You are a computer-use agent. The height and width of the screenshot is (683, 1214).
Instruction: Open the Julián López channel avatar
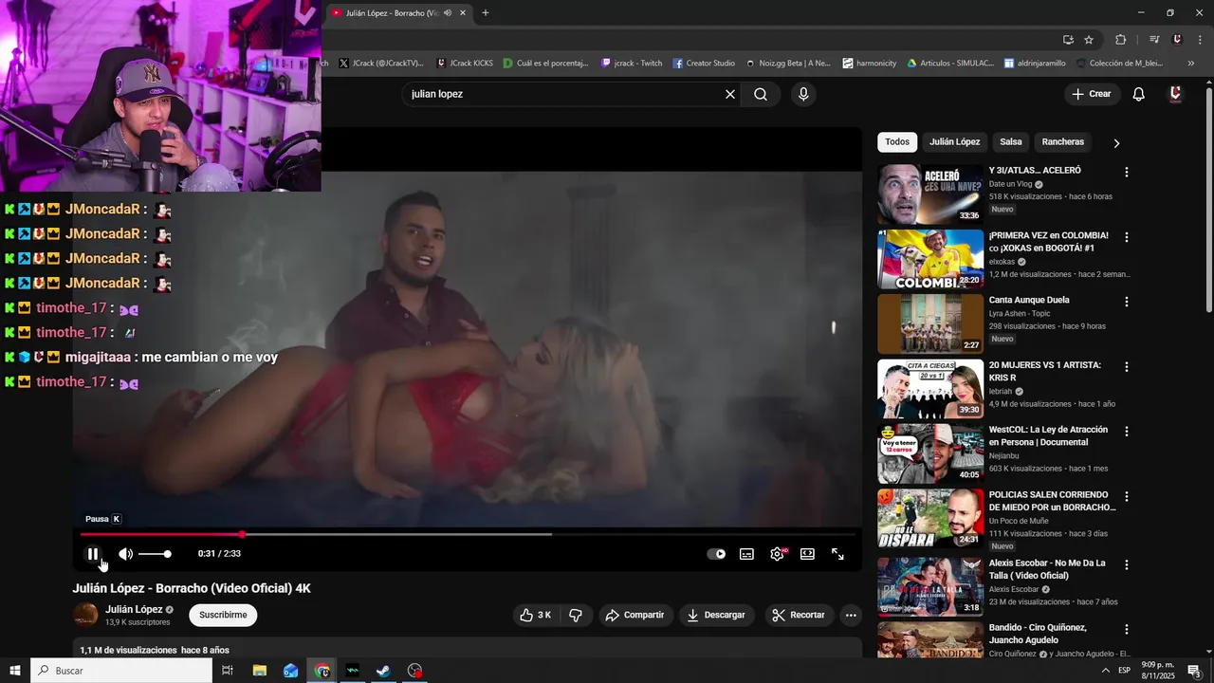(85, 615)
